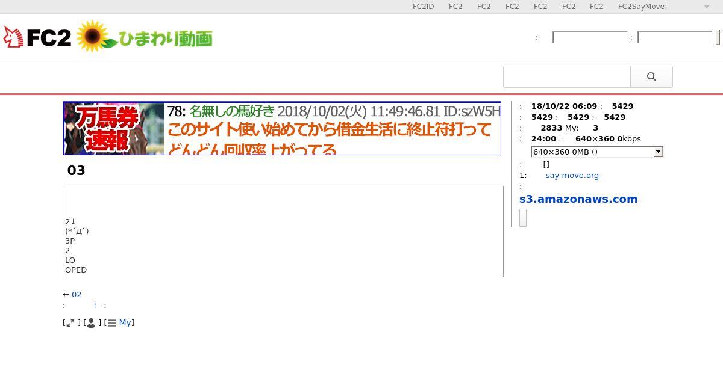This screenshot has width=723, height=379.
Task: Open the say-move.org source link
Action: tap(572, 176)
